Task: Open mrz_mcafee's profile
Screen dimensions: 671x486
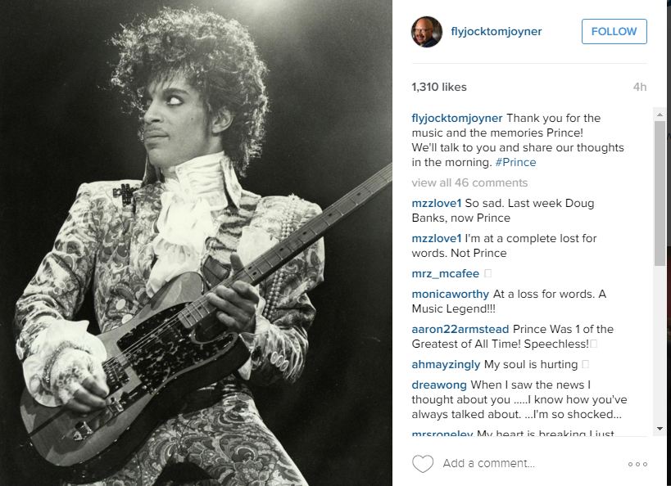Action: coord(446,273)
